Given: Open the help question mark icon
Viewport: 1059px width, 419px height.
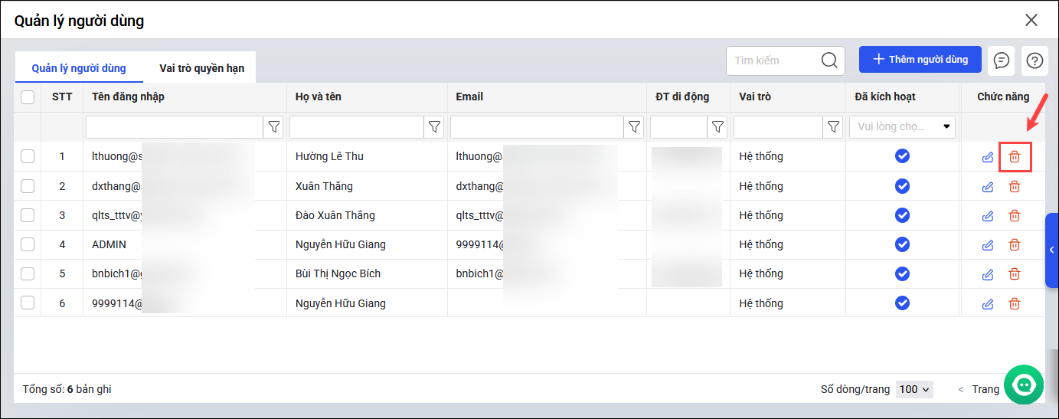Looking at the screenshot, I should click(1034, 61).
